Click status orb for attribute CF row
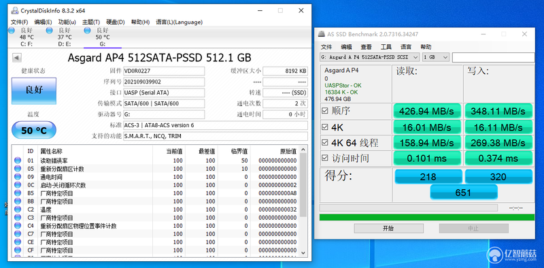The image size is (544, 268). pyautogui.click(x=18, y=250)
